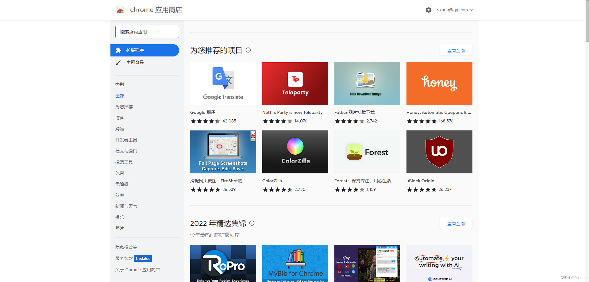Screen dimensions: 589x282
Task: Choose the 为您推荐 category
Action: pos(124,107)
